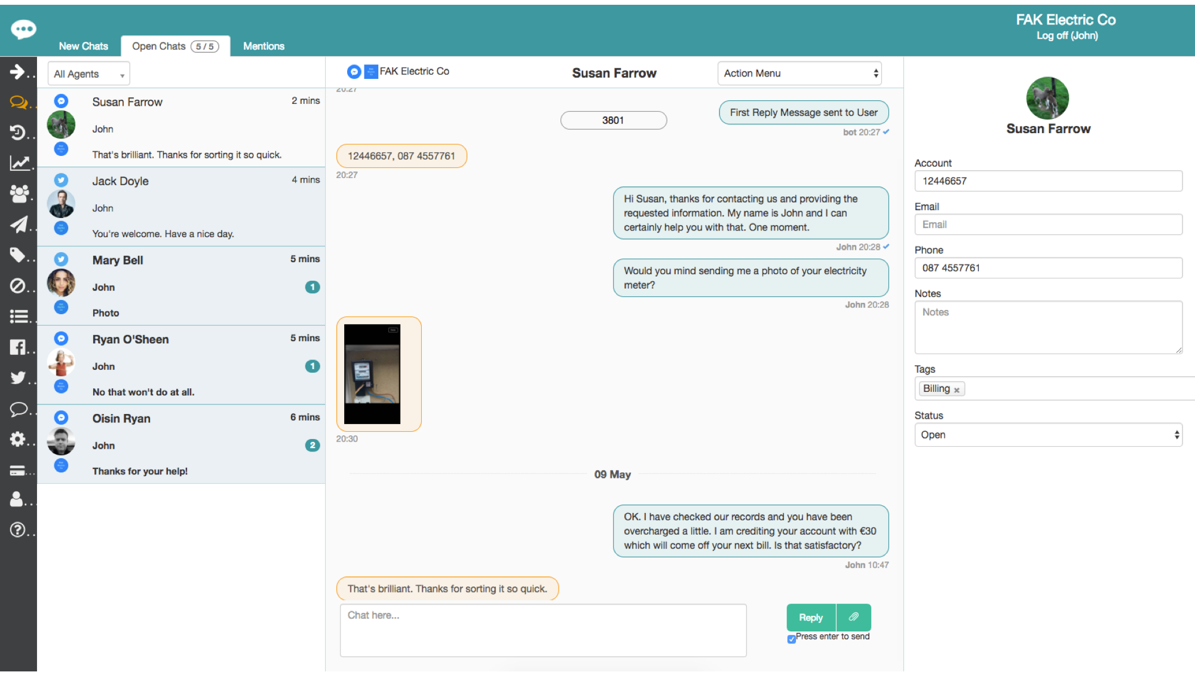Click the Phone number field
The image size is (1195, 675).
1049,268
